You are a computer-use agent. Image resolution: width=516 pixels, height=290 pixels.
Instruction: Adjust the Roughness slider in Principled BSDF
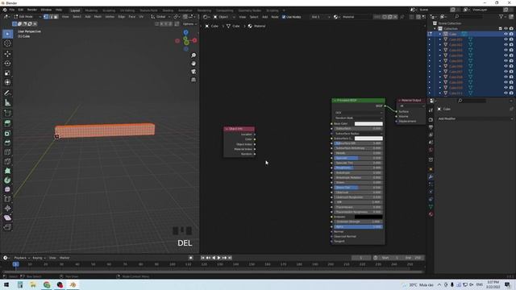coord(358,168)
